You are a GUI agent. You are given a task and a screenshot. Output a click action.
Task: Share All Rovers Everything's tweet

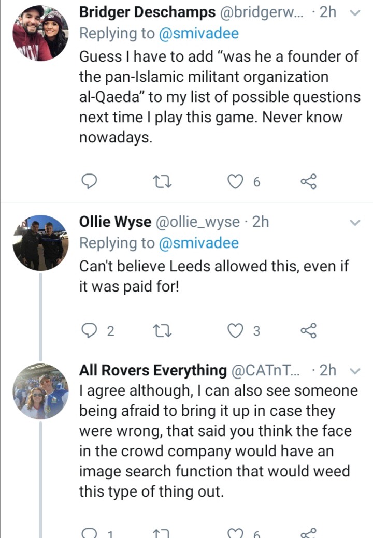tap(308, 533)
